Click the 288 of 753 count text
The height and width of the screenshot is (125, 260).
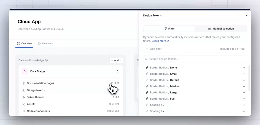point(113,111)
